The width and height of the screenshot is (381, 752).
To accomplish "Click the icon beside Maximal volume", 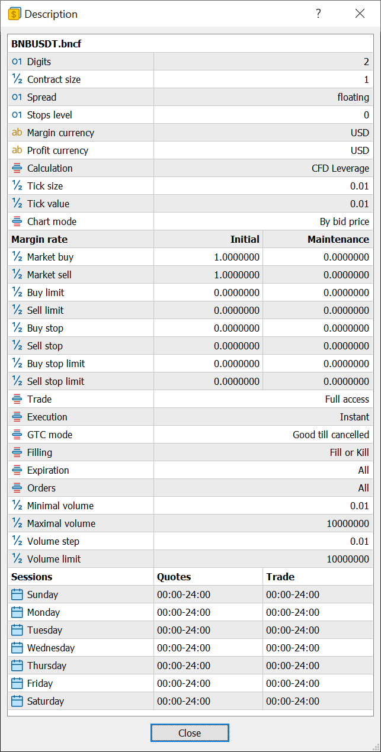I will pyautogui.click(x=17, y=523).
